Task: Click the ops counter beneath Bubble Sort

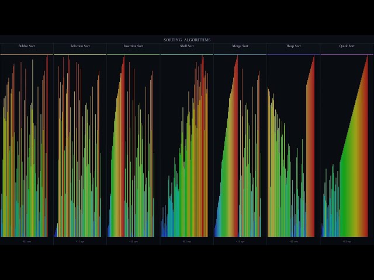Action: point(27,242)
